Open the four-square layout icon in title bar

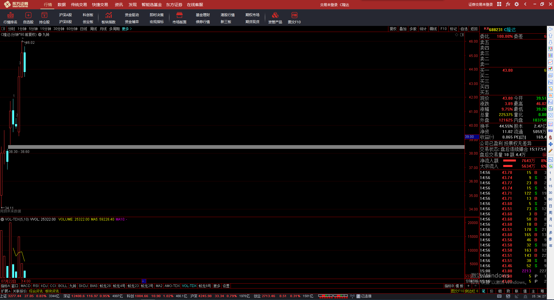coord(499,4)
